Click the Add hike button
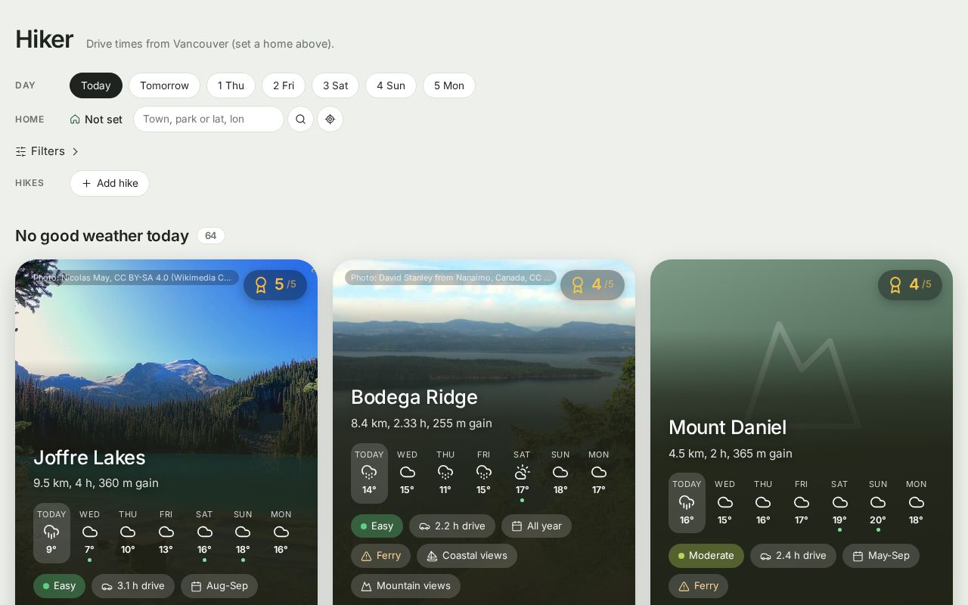Image resolution: width=968 pixels, height=605 pixels. tap(110, 183)
